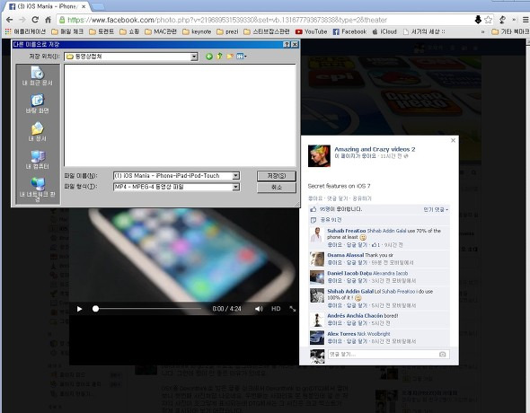The height and width of the screenshot is (413, 530).
Task: Open Amazing and Crazy videos 2 page
Action: (375, 149)
